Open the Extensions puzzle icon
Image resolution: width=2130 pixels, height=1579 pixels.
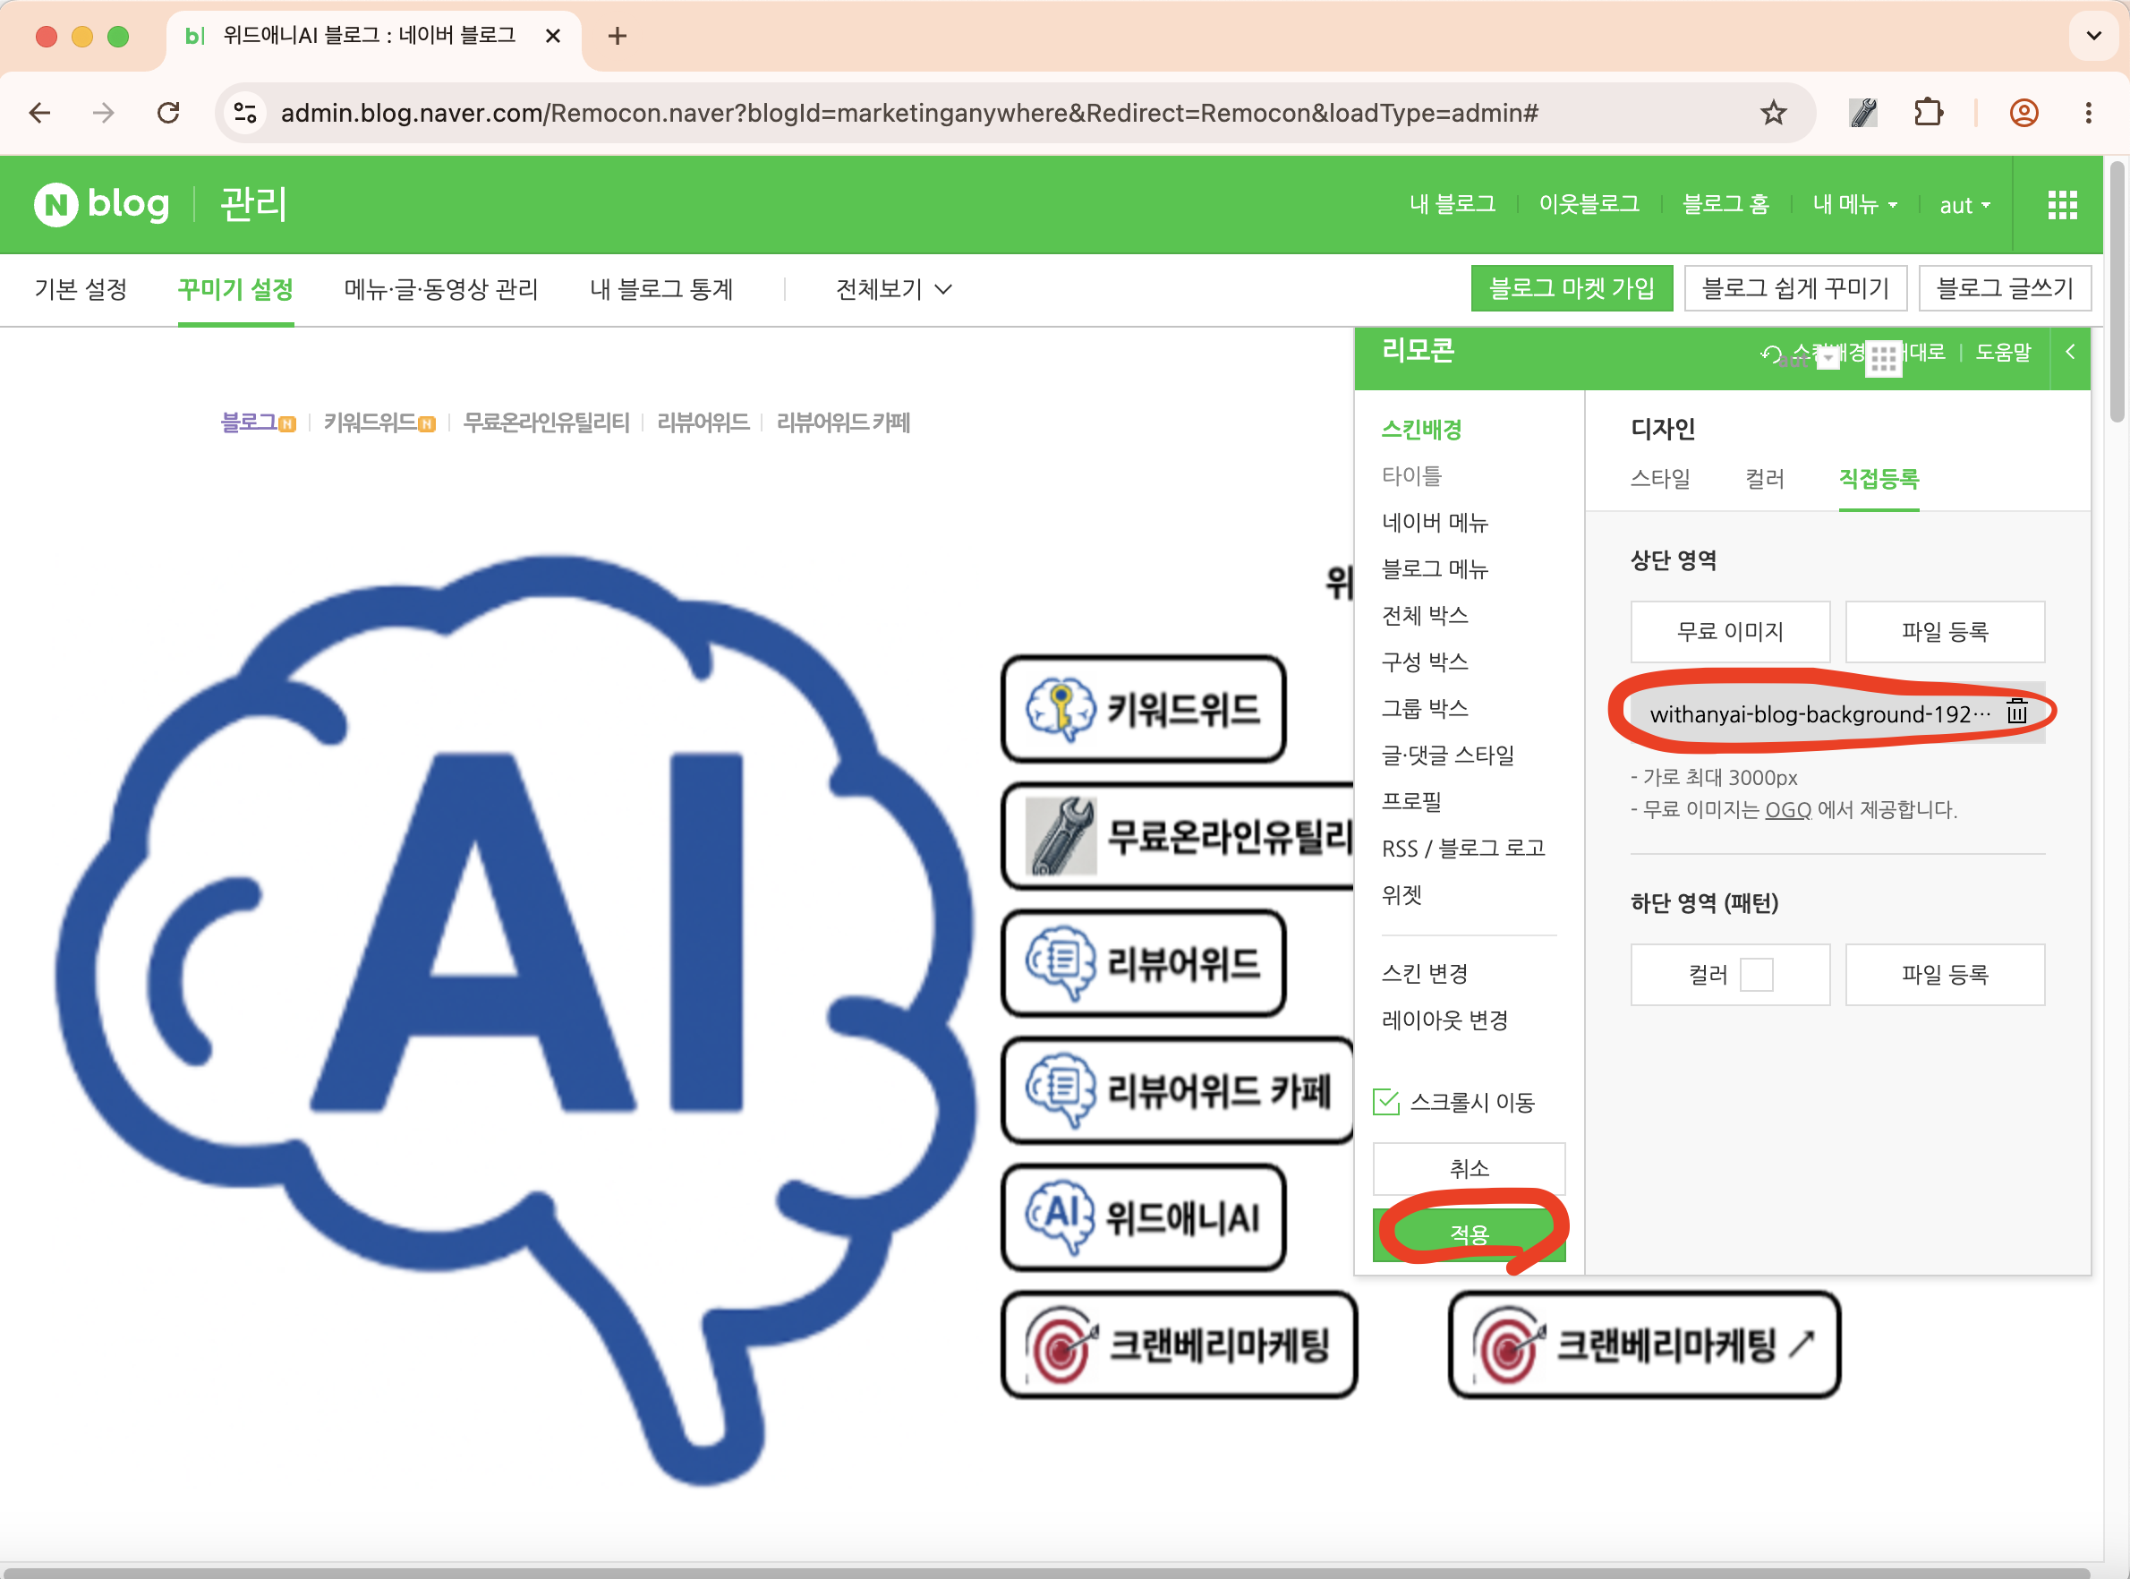[1929, 113]
